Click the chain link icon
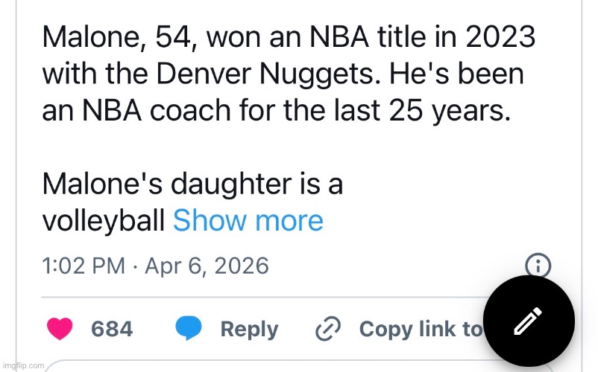Screen dimensions: 598x372 click(x=328, y=329)
